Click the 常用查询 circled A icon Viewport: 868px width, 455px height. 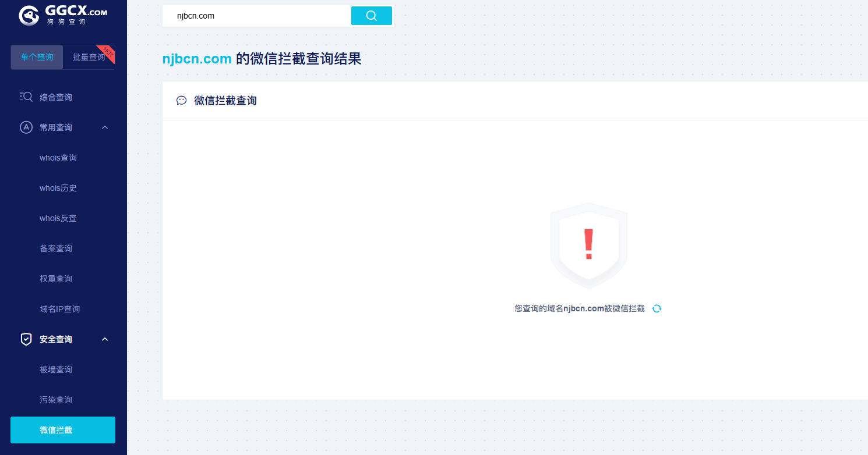point(26,127)
